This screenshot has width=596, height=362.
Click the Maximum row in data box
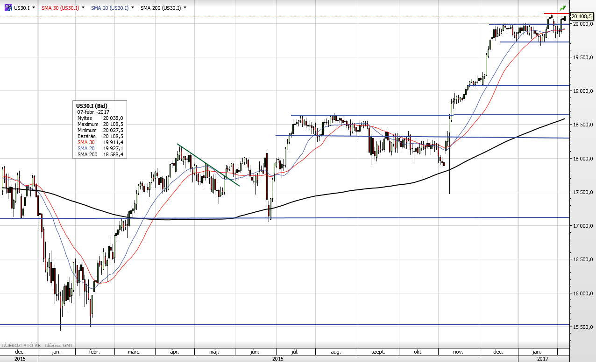pyautogui.click(x=100, y=125)
